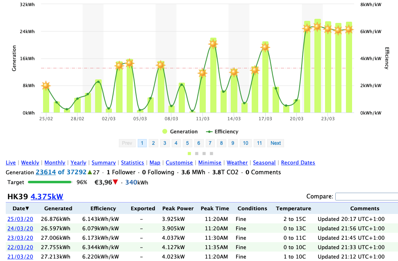Click the sun icon above the 17/03 bar
The width and height of the screenshot is (398, 261).
(265, 47)
